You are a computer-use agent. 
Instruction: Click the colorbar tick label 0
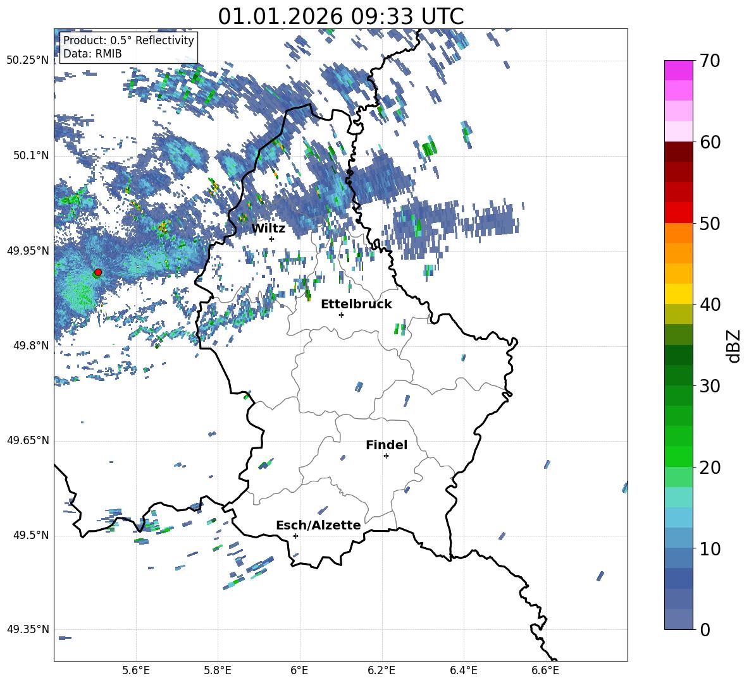click(x=705, y=629)
